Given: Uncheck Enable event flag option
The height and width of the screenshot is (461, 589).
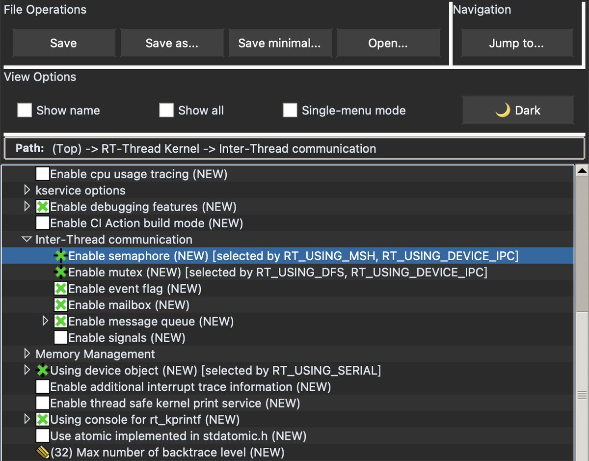Looking at the screenshot, I should 60,288.
